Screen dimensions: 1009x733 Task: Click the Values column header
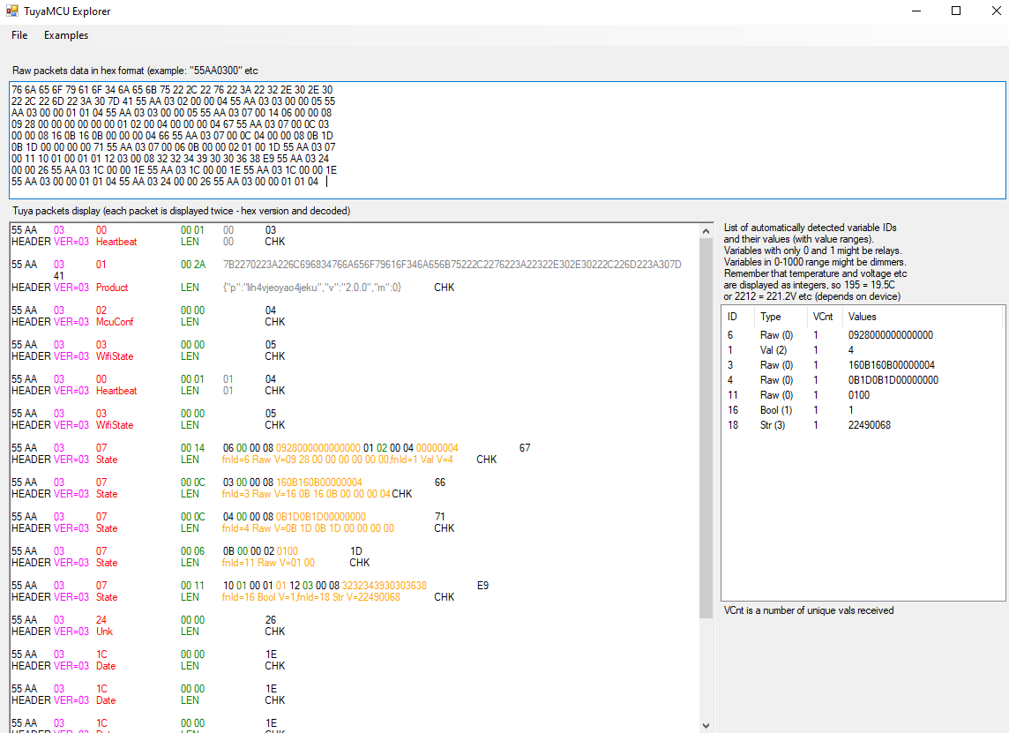[x=922, y=317]
